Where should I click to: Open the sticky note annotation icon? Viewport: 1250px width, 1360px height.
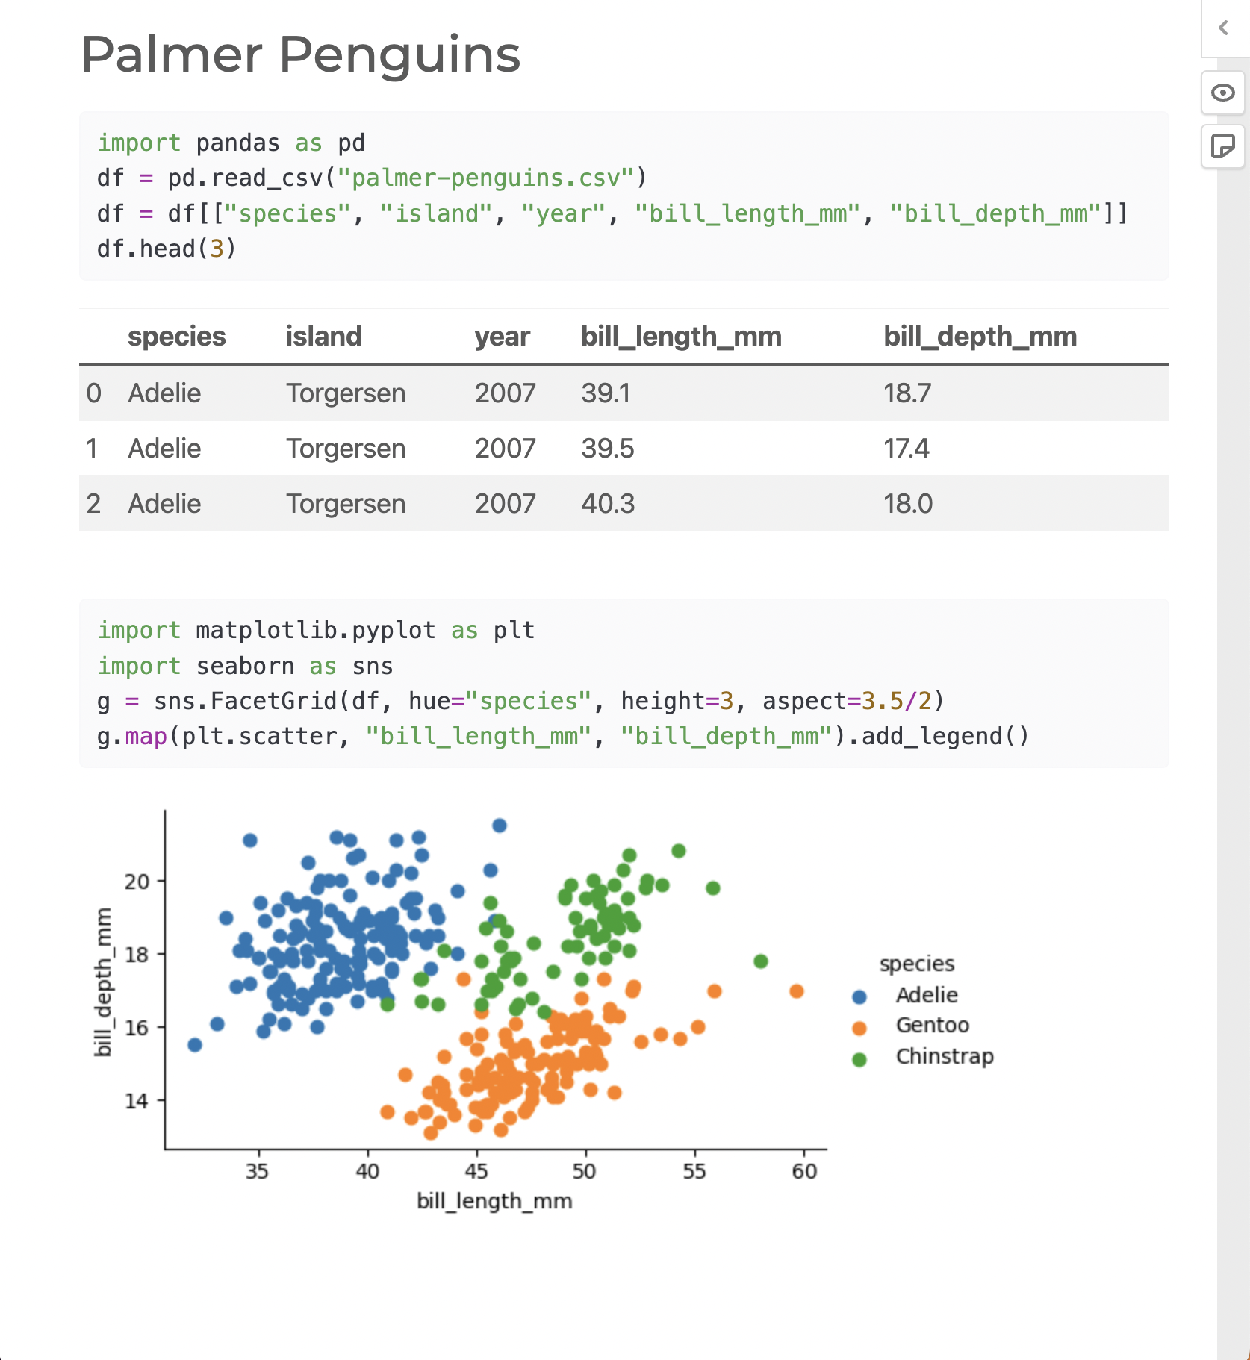pos(1222,148)
